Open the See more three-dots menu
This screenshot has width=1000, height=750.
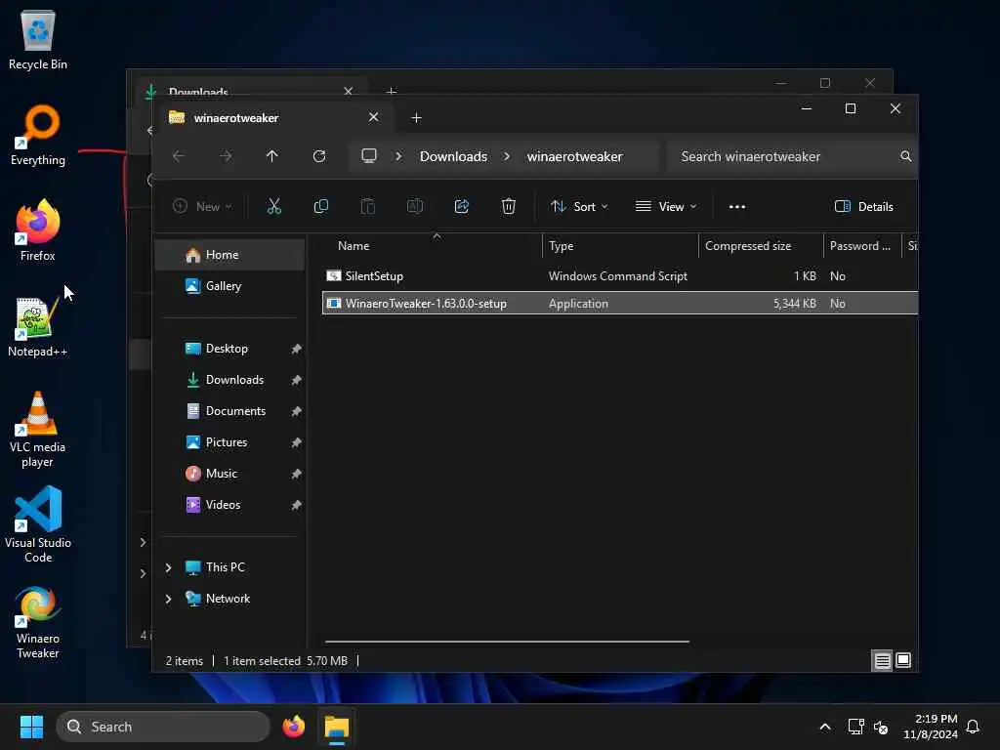737,206
